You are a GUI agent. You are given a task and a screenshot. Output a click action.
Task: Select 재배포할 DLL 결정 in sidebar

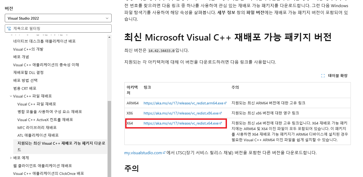point(28,72)
